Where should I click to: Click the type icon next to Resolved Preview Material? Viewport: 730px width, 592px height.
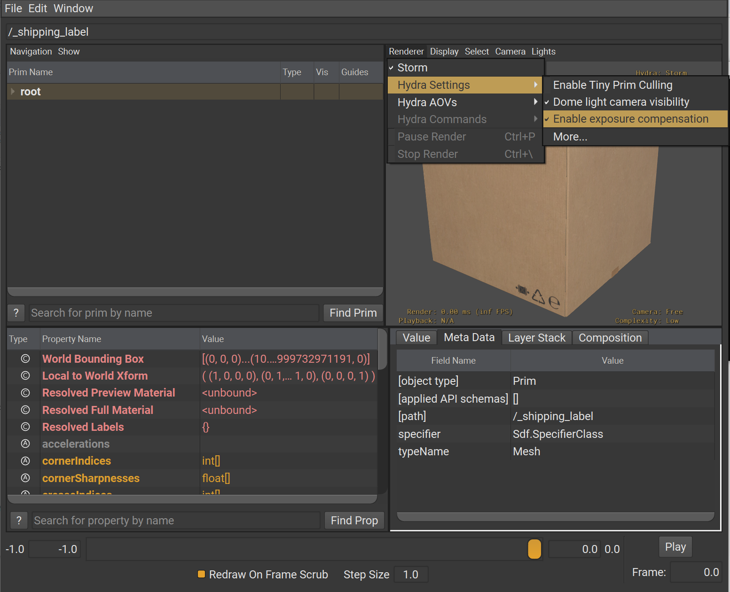[x=25, y=393]
